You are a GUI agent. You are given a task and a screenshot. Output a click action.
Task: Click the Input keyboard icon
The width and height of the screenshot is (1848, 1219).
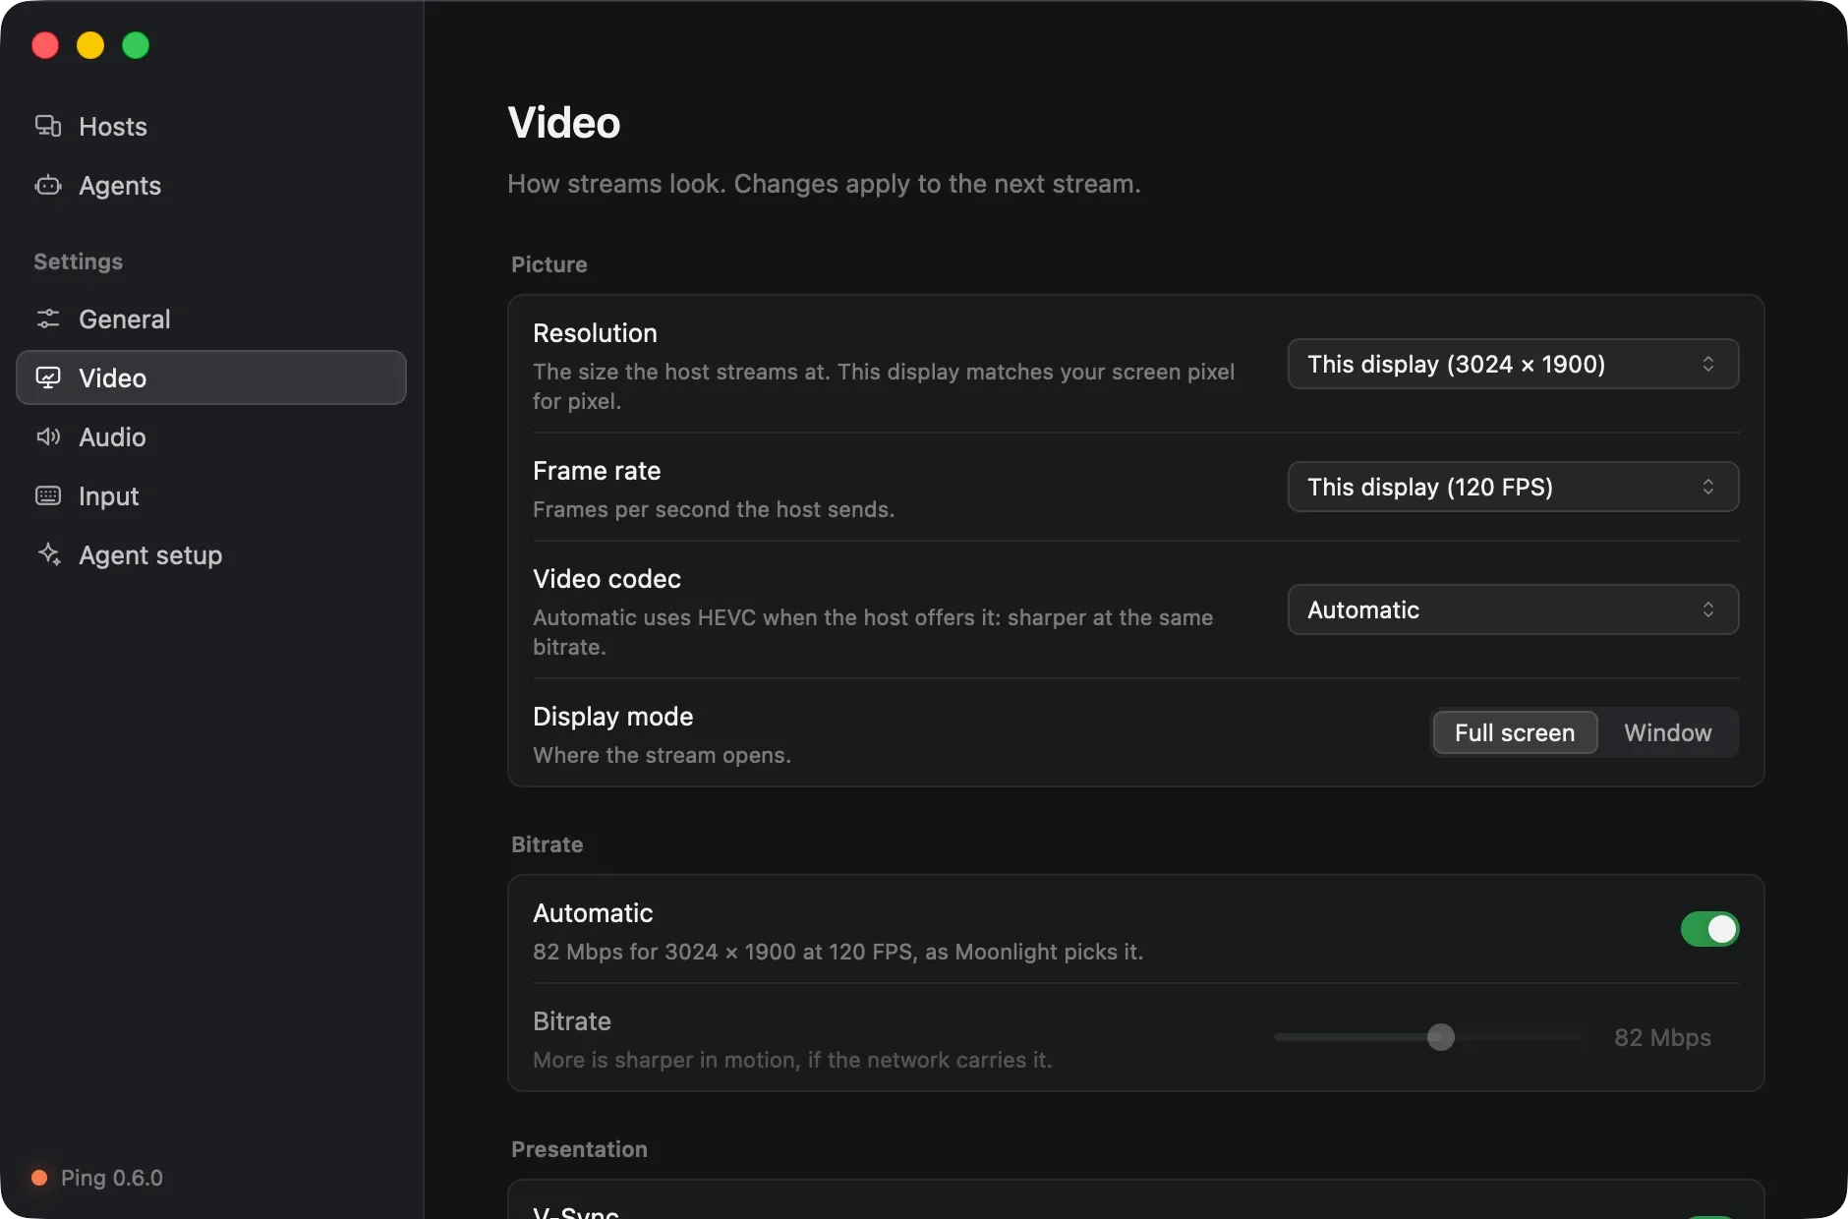coord(48,495)
